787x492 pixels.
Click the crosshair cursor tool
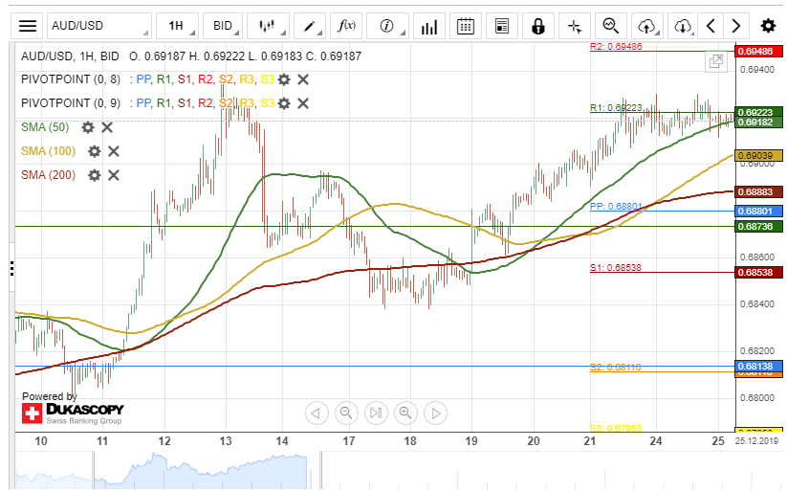(x=574, y=26)
